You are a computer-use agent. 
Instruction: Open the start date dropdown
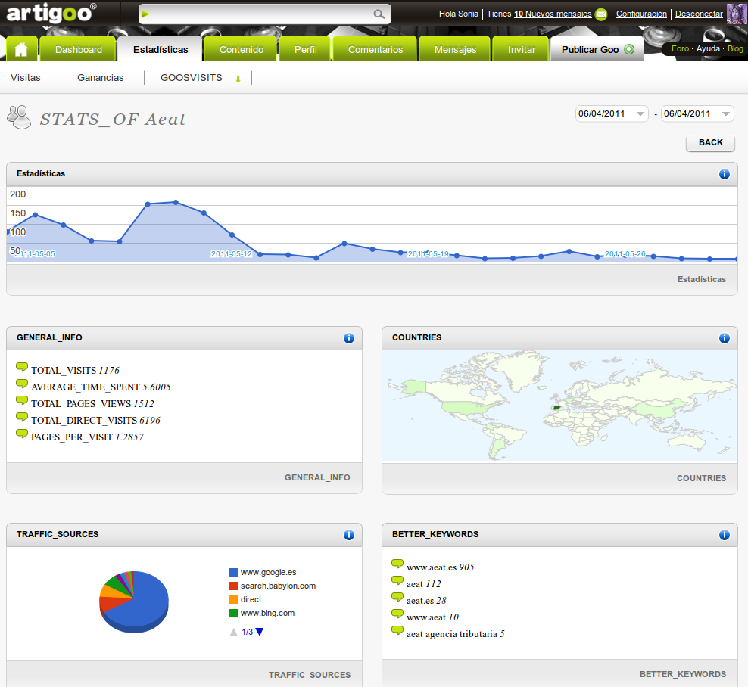coord(612,114)
